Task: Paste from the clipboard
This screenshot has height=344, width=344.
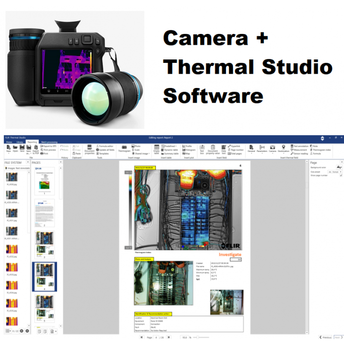Action: coord(77,153)
